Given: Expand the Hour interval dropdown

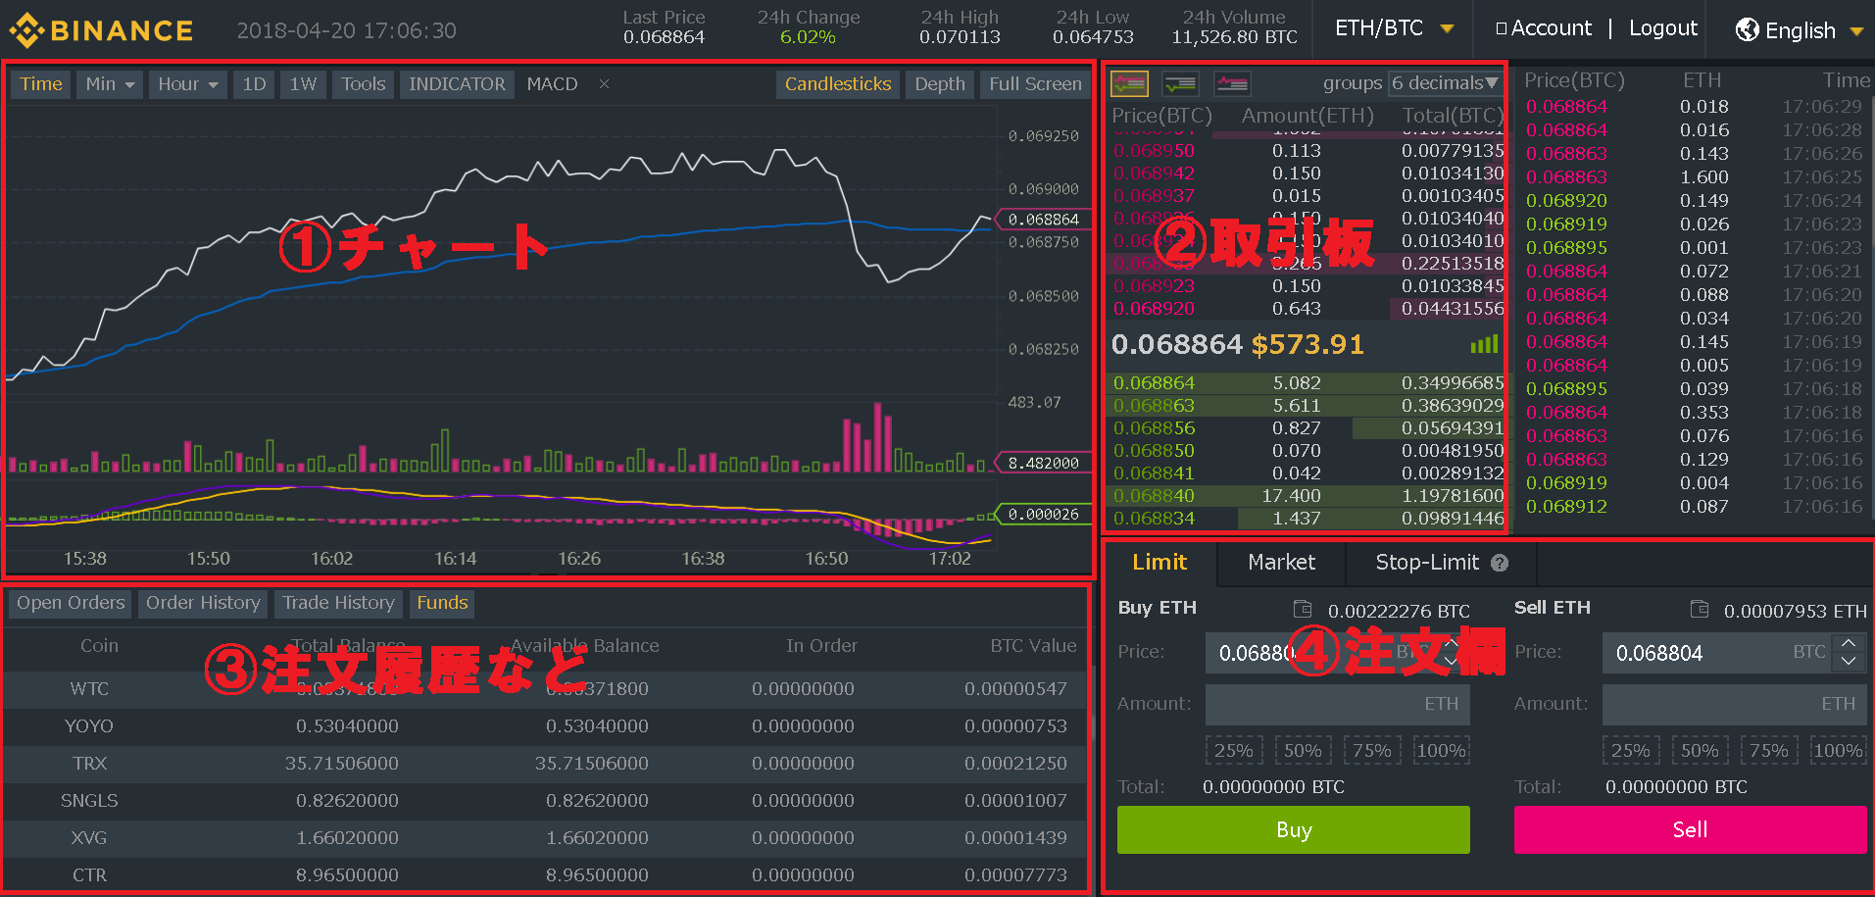Looking at the screenshot, I should pyautogui.click(x=188, y=84).
